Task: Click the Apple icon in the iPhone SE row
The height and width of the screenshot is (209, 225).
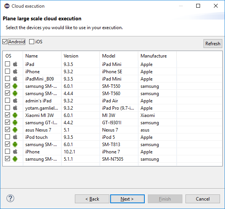Action: pos(15,71)
